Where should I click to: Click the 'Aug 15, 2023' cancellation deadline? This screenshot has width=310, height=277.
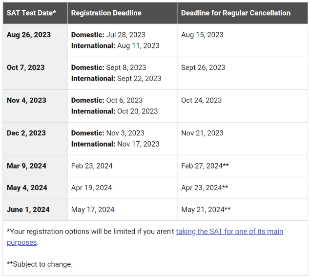pos(202,35)
